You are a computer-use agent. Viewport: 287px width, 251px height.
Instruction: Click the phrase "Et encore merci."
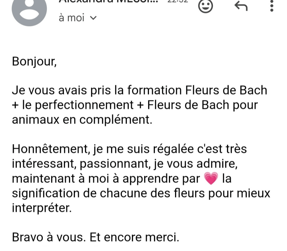point(134,238)
